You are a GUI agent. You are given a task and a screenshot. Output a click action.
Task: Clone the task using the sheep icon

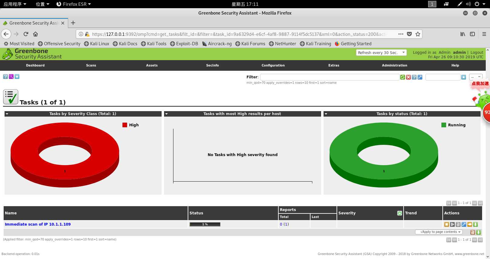click(x=470, y=224)
